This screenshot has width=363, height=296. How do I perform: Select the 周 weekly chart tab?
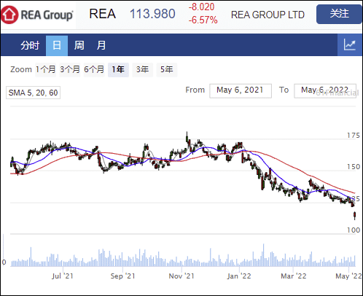pyautogui.click(x=79, y=45)
